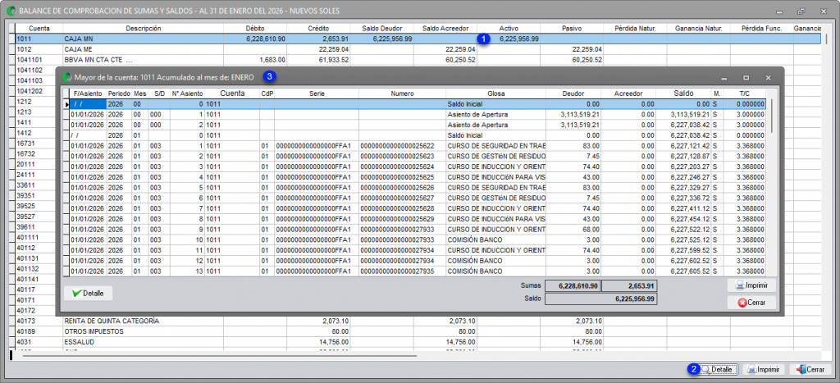Click the app logo icon in the ledger dialog title
This screenshot has width=840, height=383.
[x=67, y=77]
